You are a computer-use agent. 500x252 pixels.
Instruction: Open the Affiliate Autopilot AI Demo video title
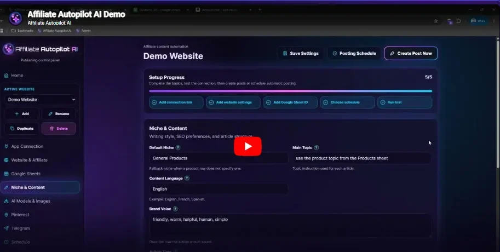pos(76,14)
